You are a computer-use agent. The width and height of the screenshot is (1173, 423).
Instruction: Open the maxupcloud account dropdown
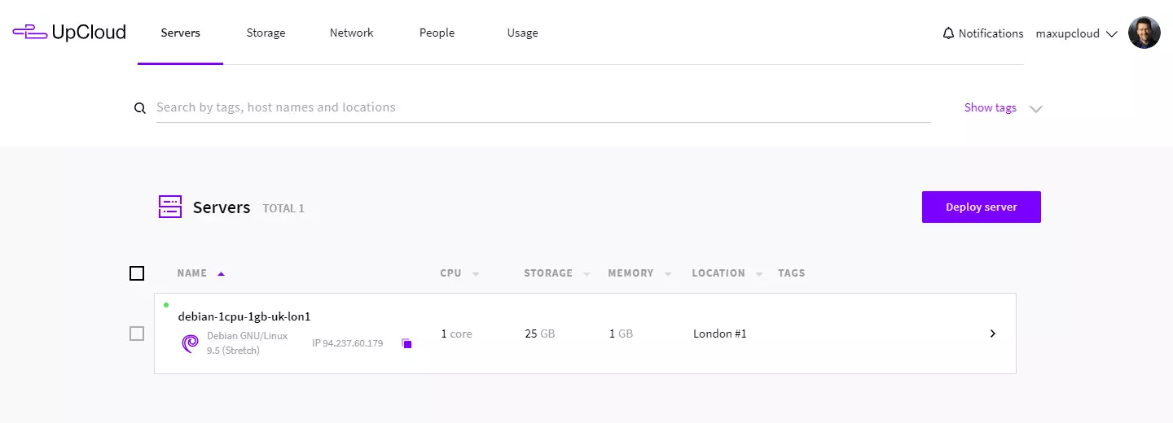[x=1076, y=33]
